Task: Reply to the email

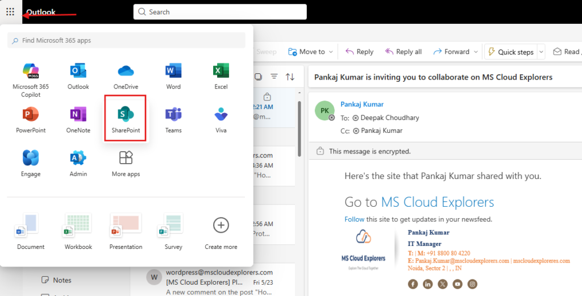Action: pyautogui.click(x=359, y=52)
